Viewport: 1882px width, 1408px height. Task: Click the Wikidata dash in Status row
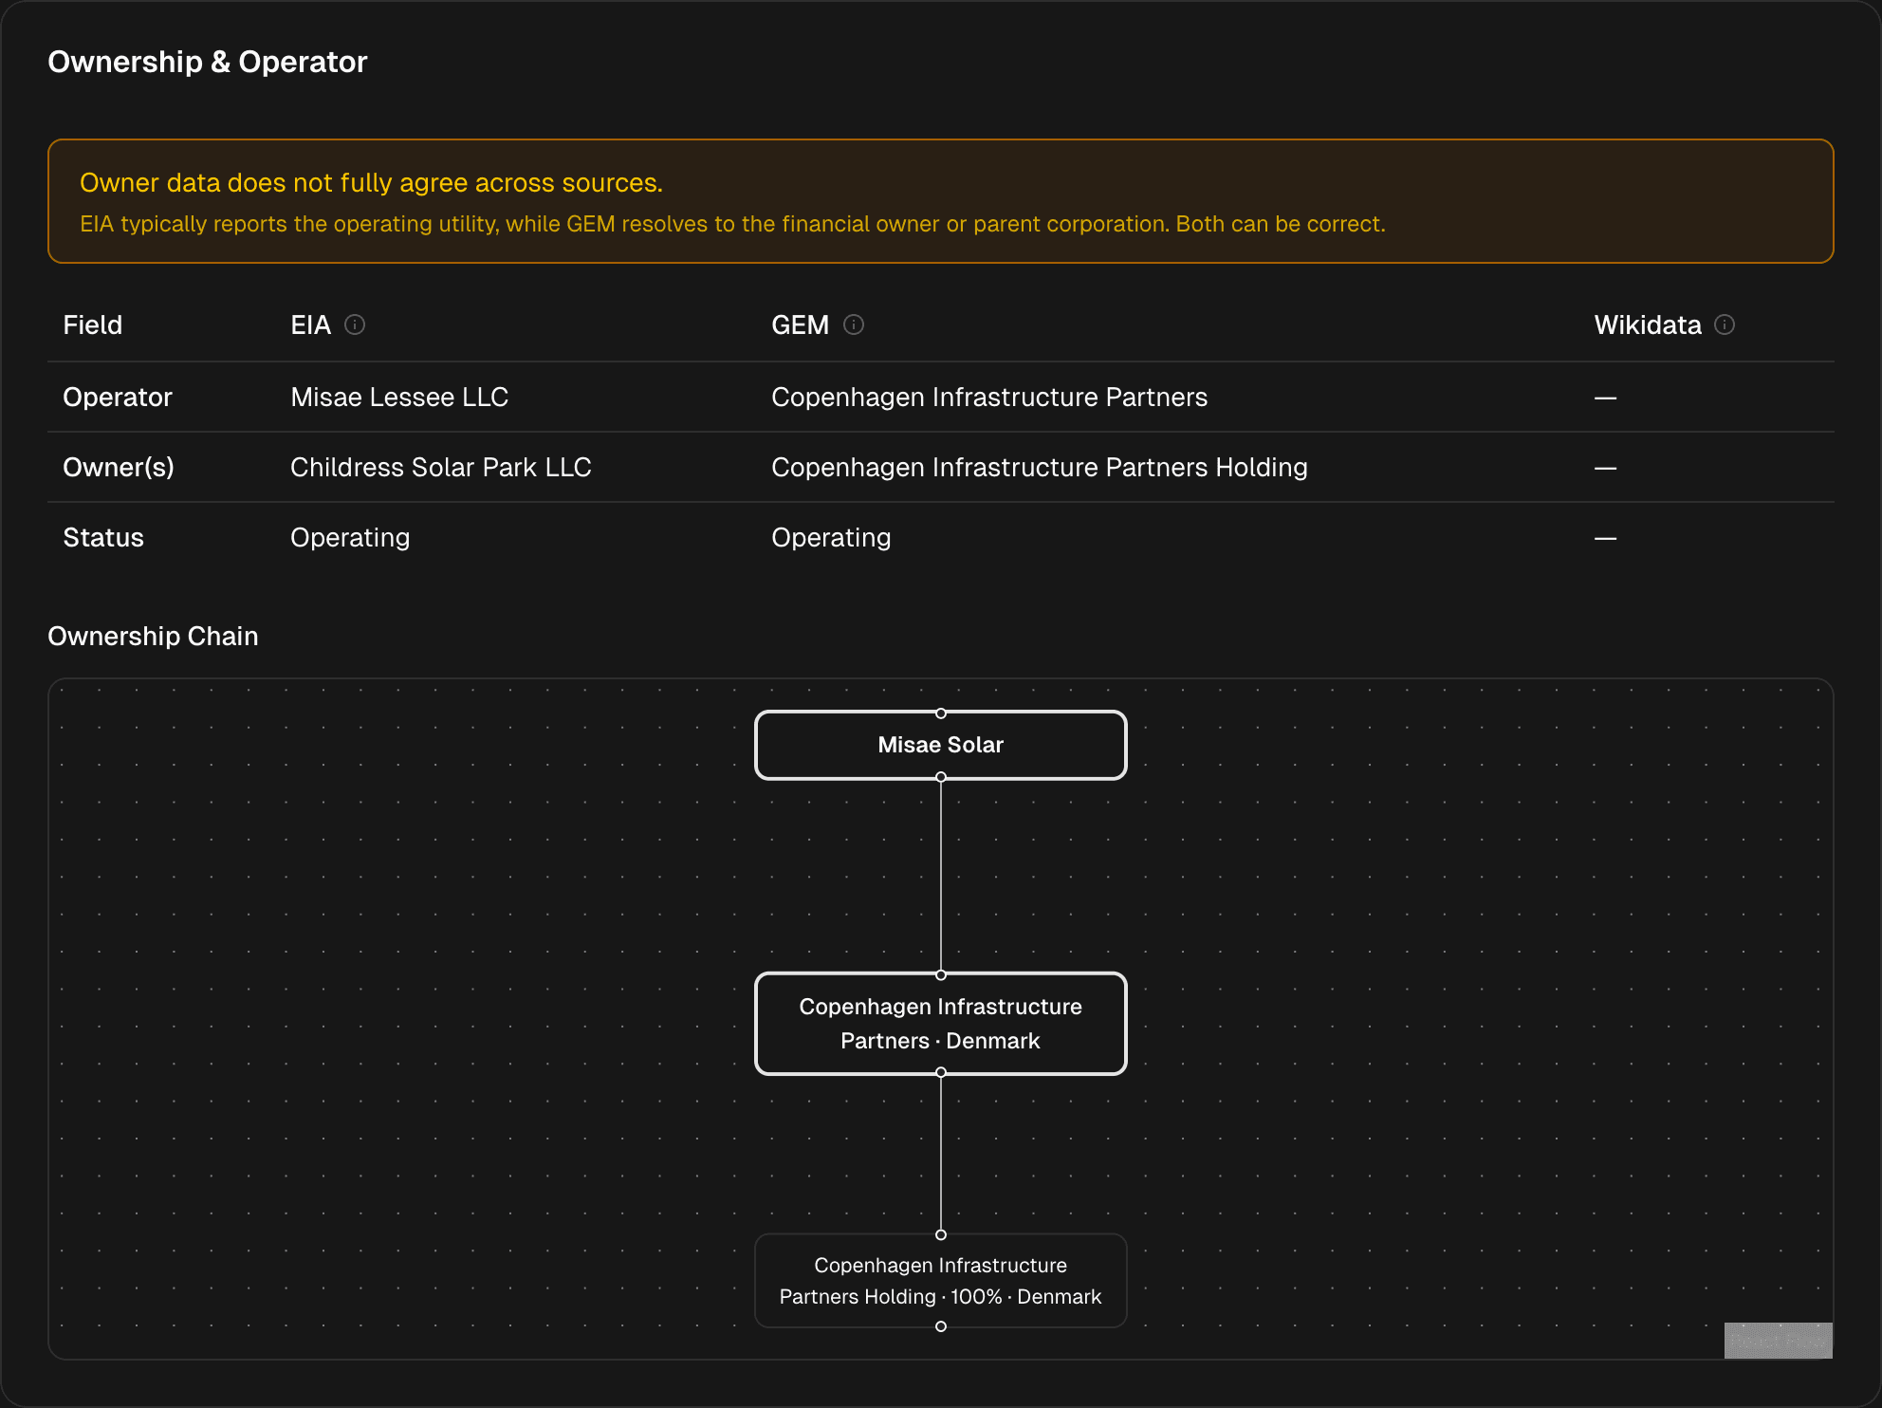pyautogui.click(x=1605, y=538)
